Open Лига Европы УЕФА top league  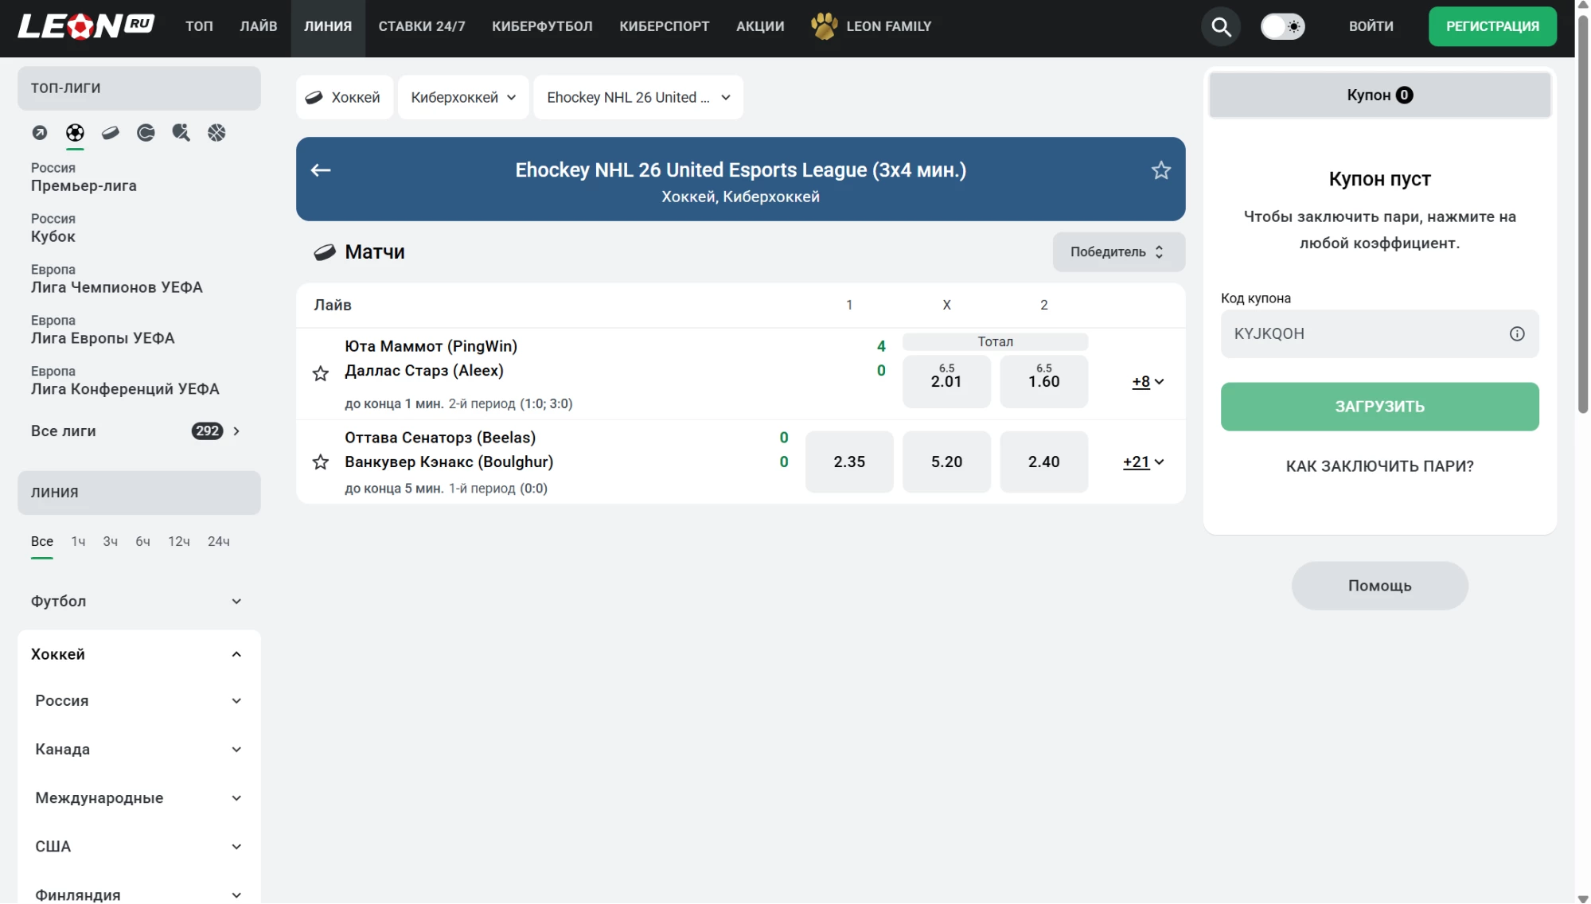[103, 330]
